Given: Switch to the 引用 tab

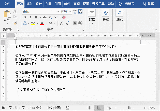Looking at the screenshot, I should (58, 4).
